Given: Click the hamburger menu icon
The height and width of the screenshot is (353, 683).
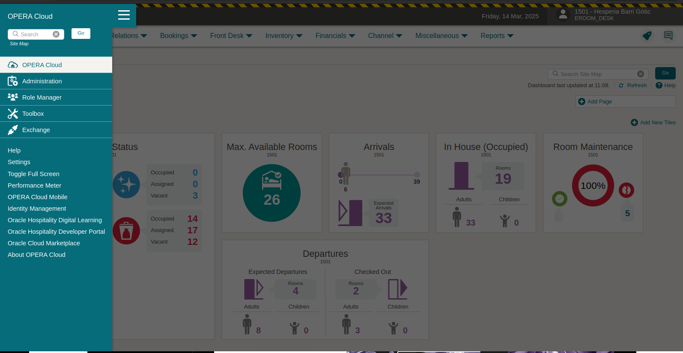Looking at the screenshot, I should (124, 15).
